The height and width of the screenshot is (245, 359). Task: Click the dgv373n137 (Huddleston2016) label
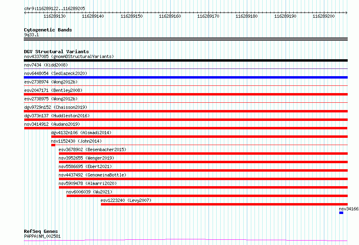(x=57, y=116)
